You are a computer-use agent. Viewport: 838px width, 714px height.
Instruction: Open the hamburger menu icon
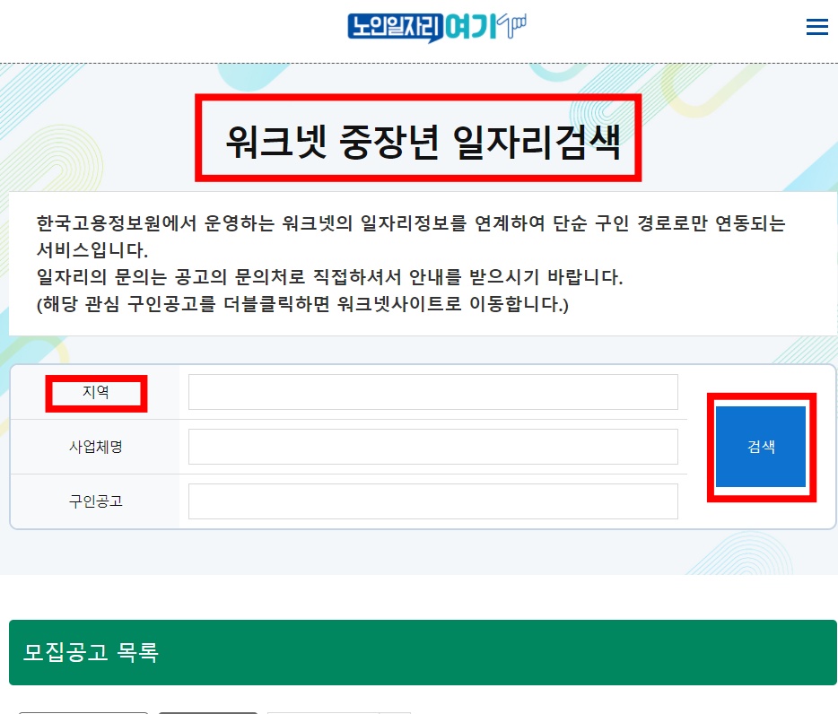pos(816,27)
